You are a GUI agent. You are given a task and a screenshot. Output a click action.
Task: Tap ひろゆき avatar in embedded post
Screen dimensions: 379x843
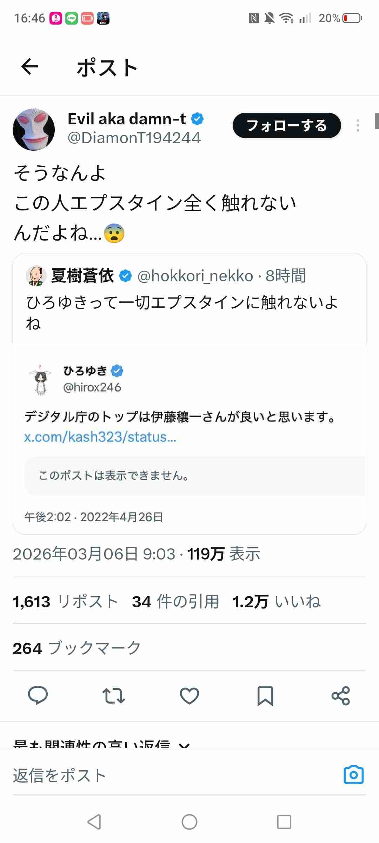(40, 379)
